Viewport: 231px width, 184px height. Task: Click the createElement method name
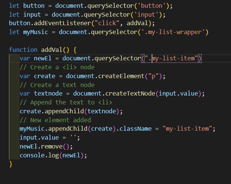click(x=121, y=76)
